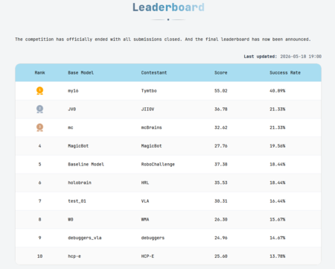Viewport: 335px width, 269px height.
Task: Click success rate 13.78%
Action: (278, 256)
